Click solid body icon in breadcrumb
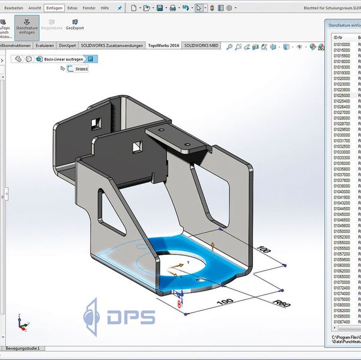Image resolution: width=361 pixels, height=360 pixels. tap(29, 59)
